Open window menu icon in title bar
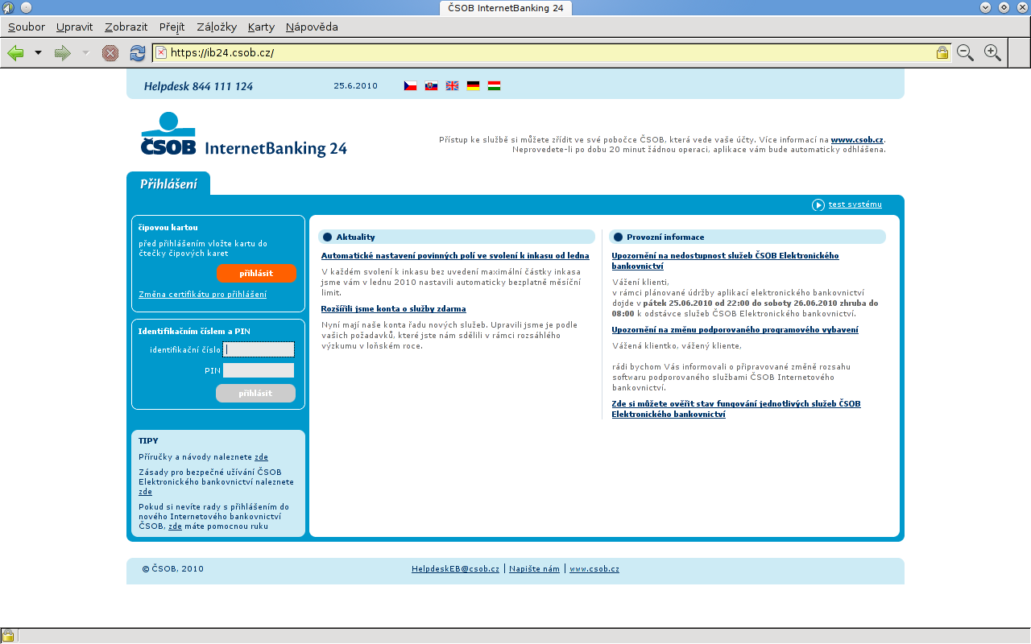This screenshot has height=644, width=1031. (8, 7)
